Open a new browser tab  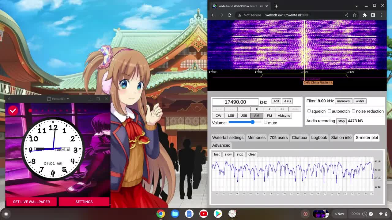click(276, 6)
